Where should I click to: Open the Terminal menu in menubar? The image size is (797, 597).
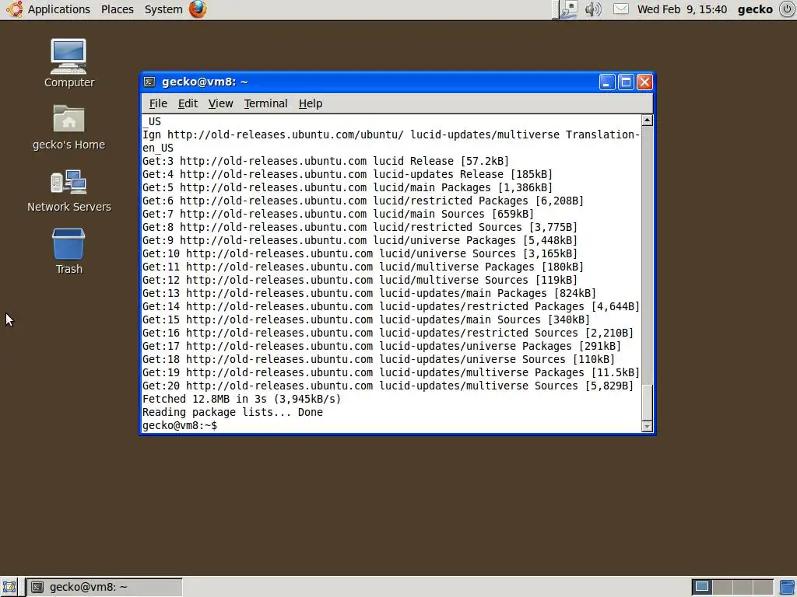[266, 103]
